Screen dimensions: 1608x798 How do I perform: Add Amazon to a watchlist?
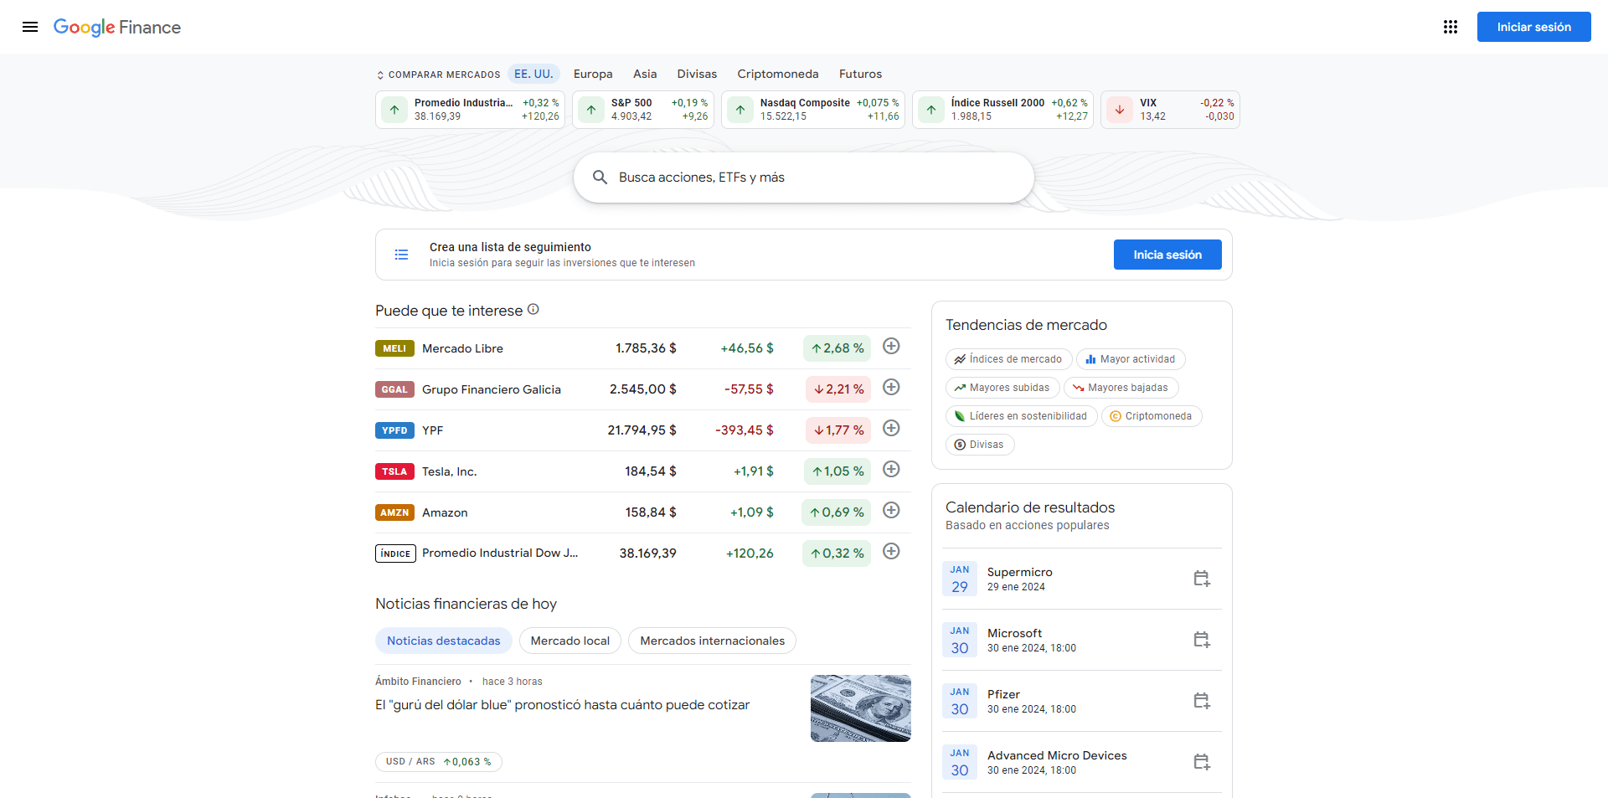891,510
